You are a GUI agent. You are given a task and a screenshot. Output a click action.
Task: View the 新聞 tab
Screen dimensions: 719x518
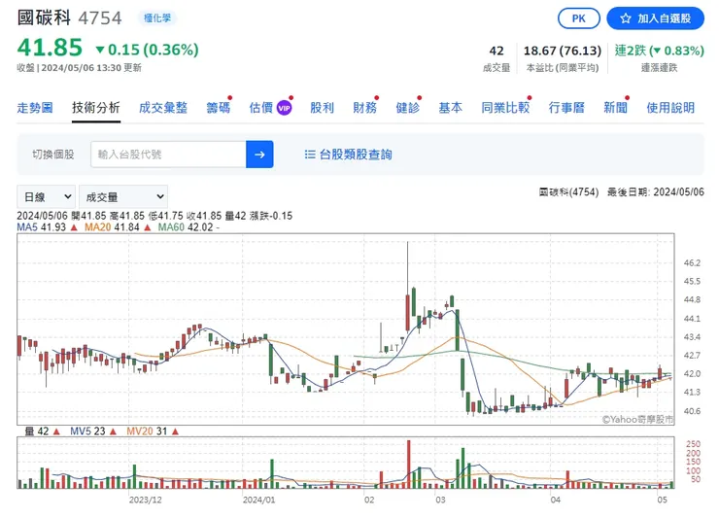615,108
